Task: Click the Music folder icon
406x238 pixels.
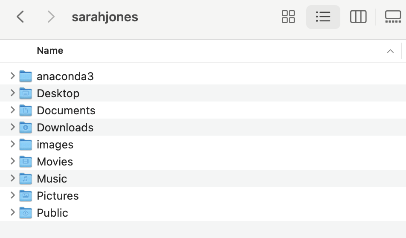Action: pos(26,179)
